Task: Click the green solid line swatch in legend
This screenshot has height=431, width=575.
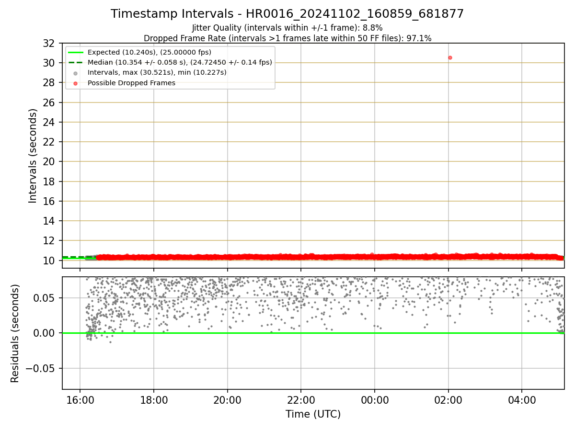Action: point(76,52)
